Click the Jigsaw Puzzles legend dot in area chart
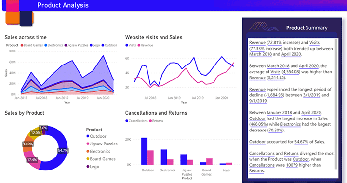Viewport: 347px width, 183px height. point(66,45)
